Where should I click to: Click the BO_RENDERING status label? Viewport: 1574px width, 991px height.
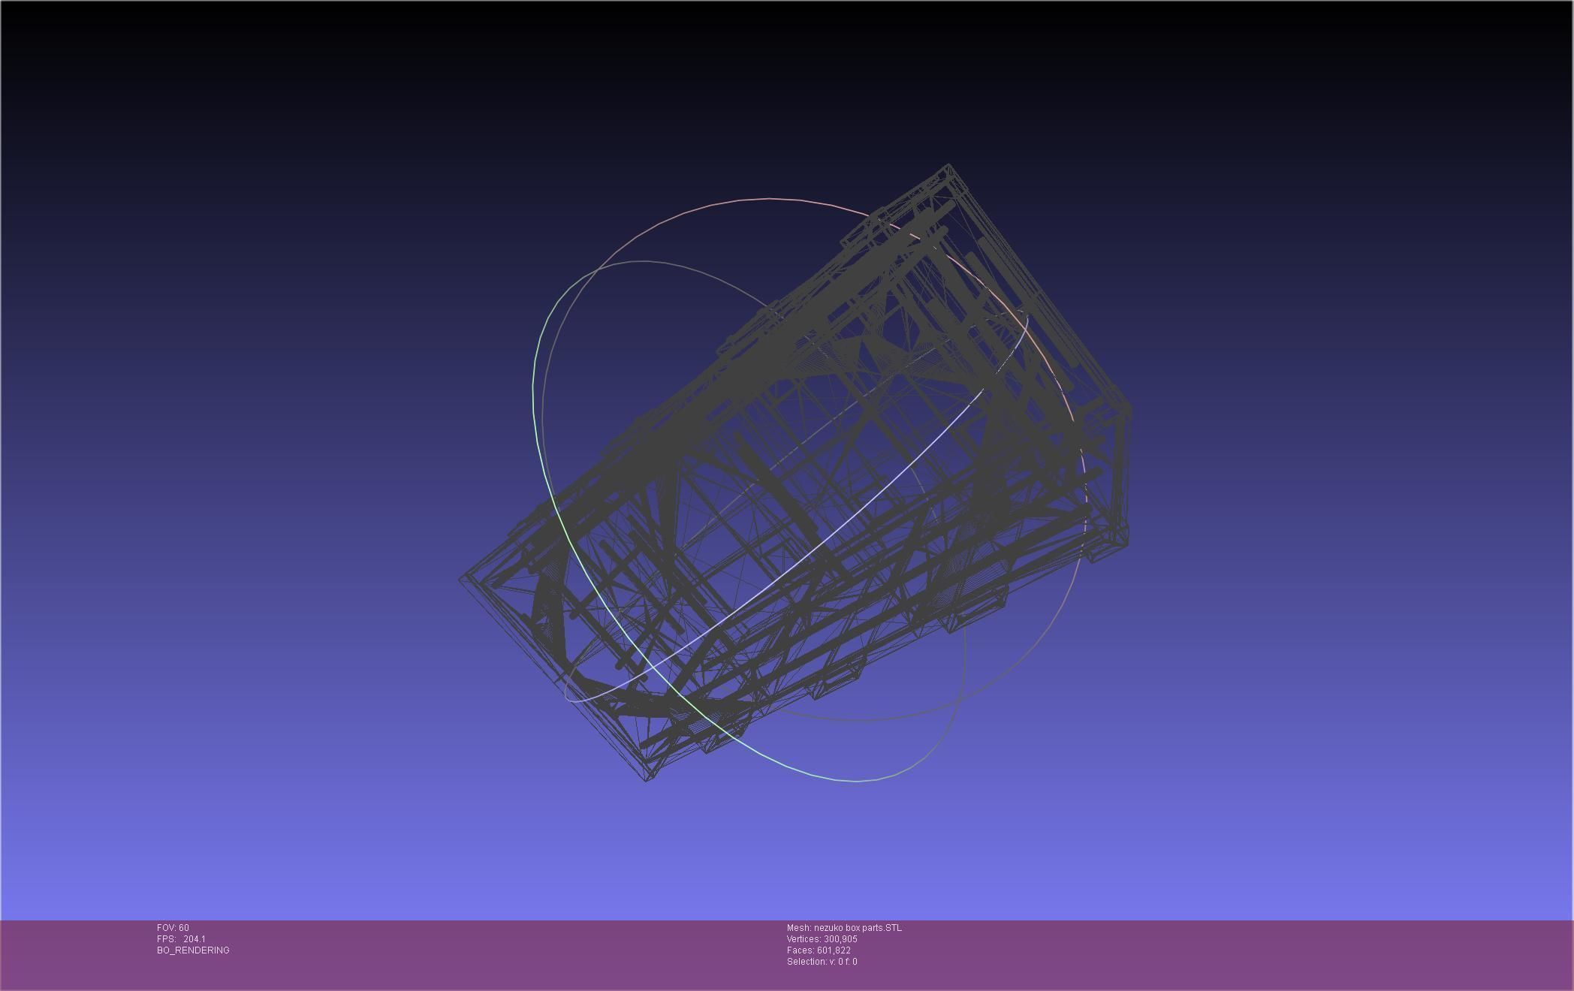coord(193,950)
